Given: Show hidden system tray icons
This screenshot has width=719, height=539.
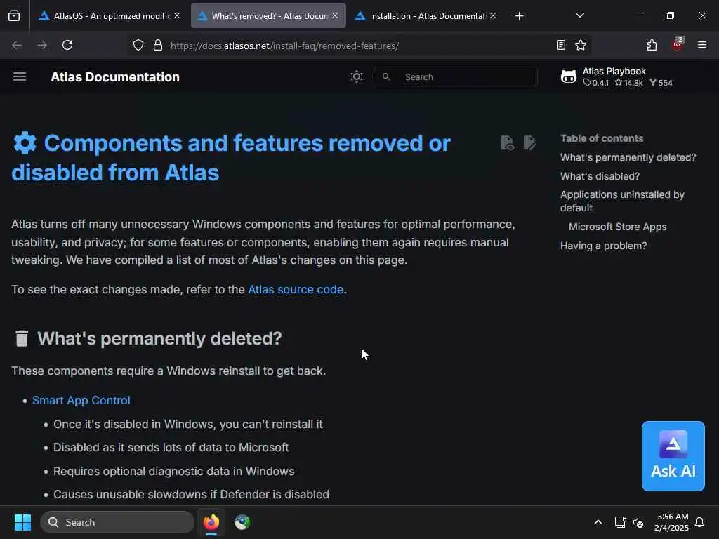Looking at the screenshot, I should coord(598,522).
